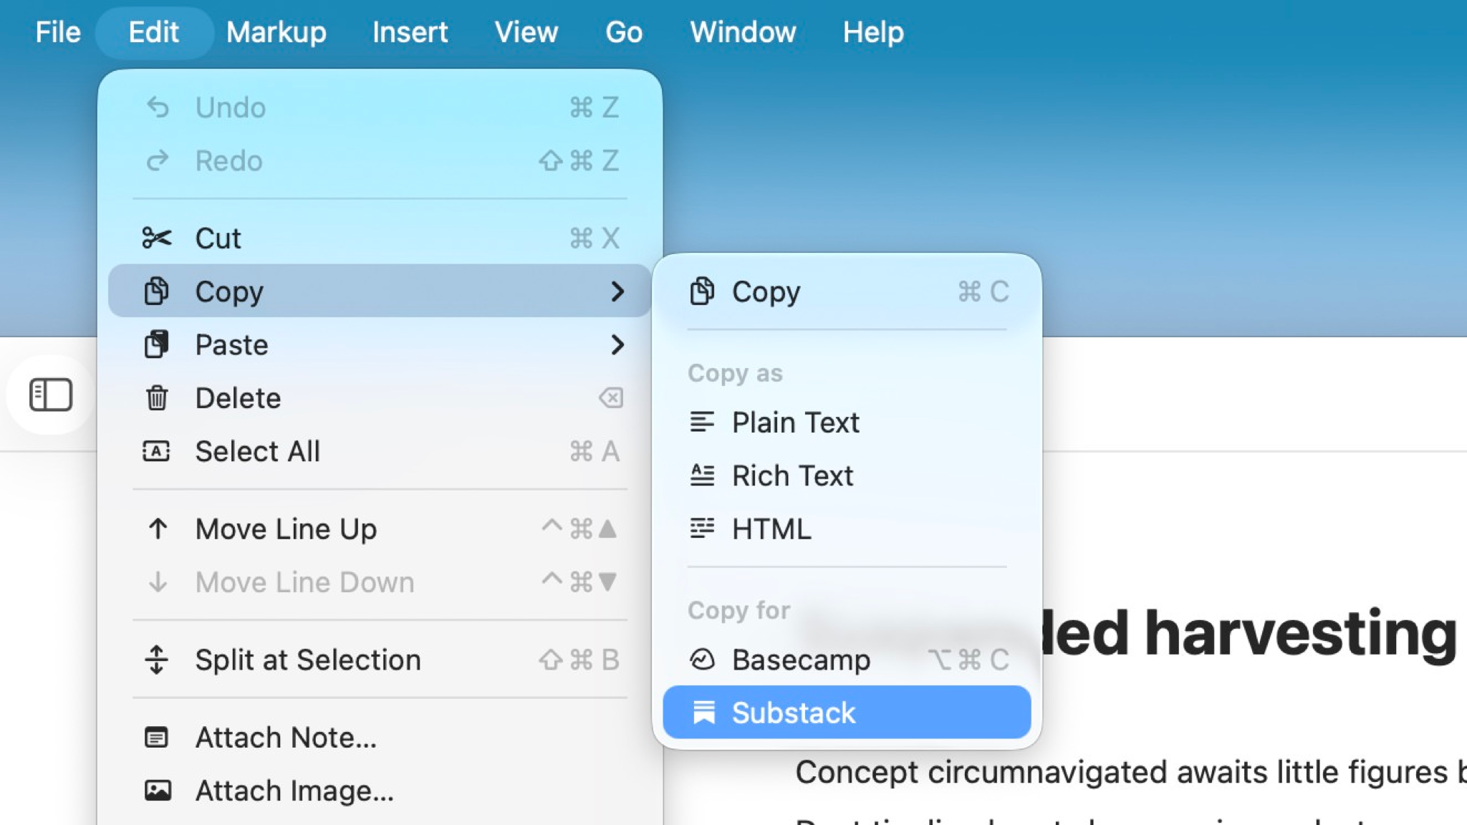Click the Split at Selection arrows icon
This screenshot has width=1467, height=825.
[158, 660]
